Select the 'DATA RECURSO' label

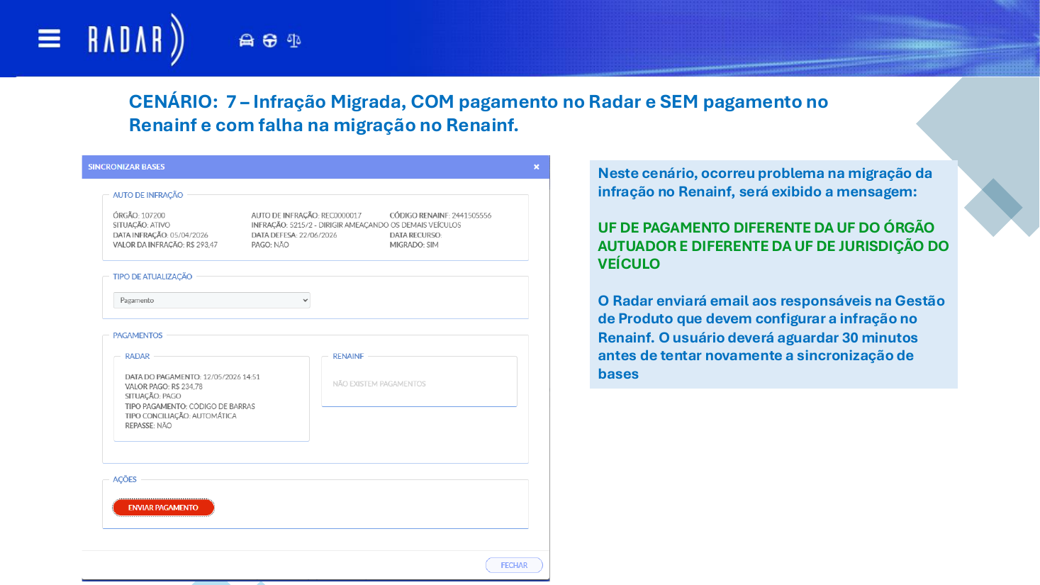[415, 235]
